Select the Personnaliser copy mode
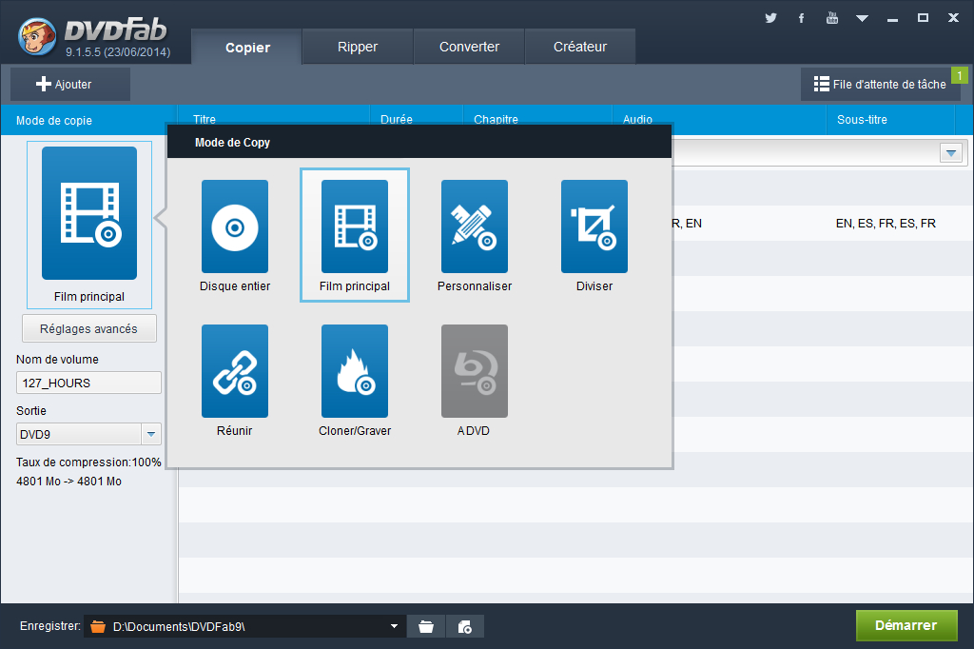The width and height of the screenshot is (974, 649). click(x=475, y=226)
